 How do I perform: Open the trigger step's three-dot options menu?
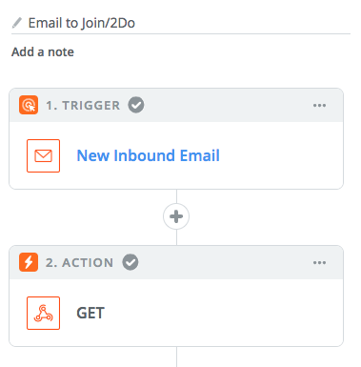pos(319,105)
